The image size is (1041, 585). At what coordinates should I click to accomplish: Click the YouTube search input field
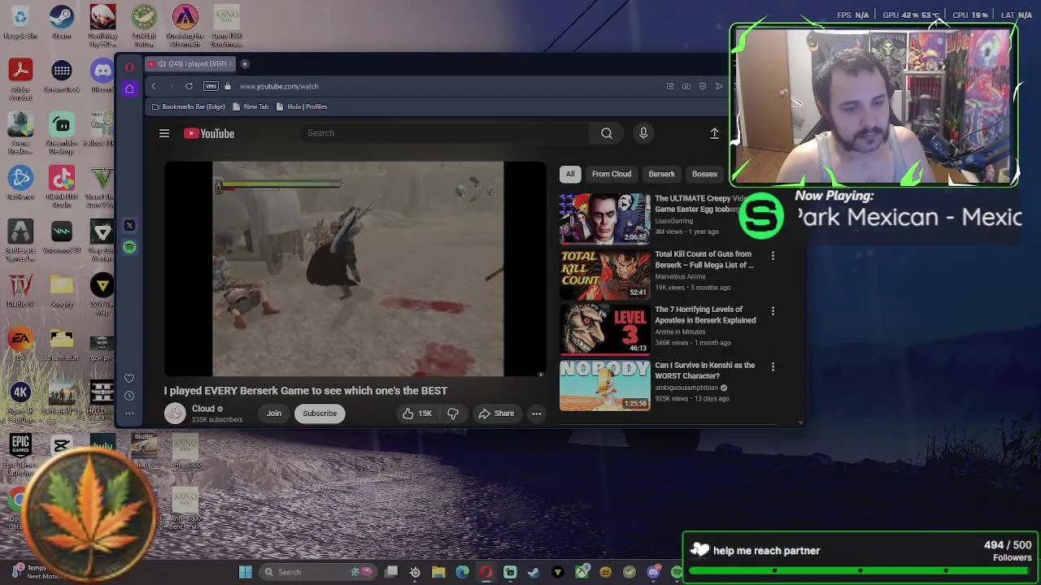coord(443,133)
